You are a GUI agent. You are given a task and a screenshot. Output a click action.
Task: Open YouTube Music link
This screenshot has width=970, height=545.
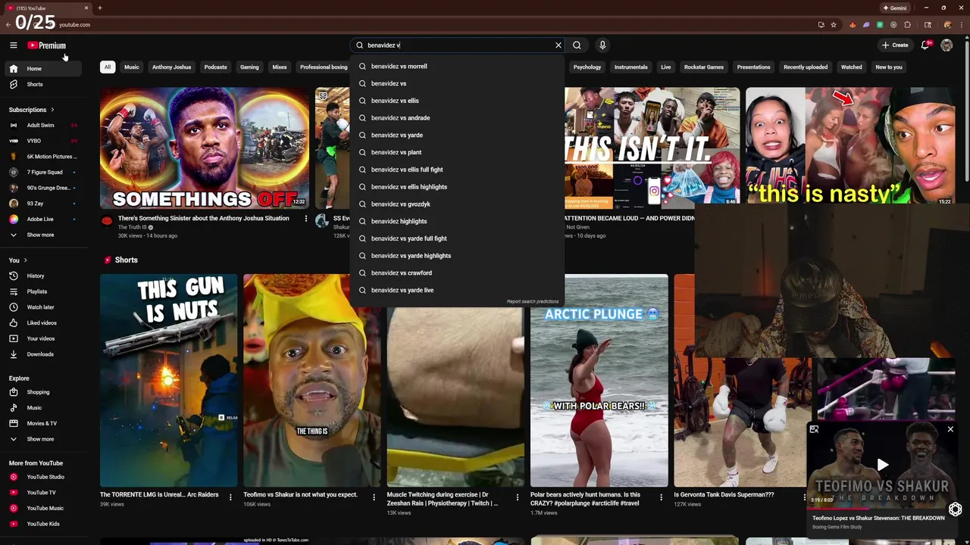point(45,508)
